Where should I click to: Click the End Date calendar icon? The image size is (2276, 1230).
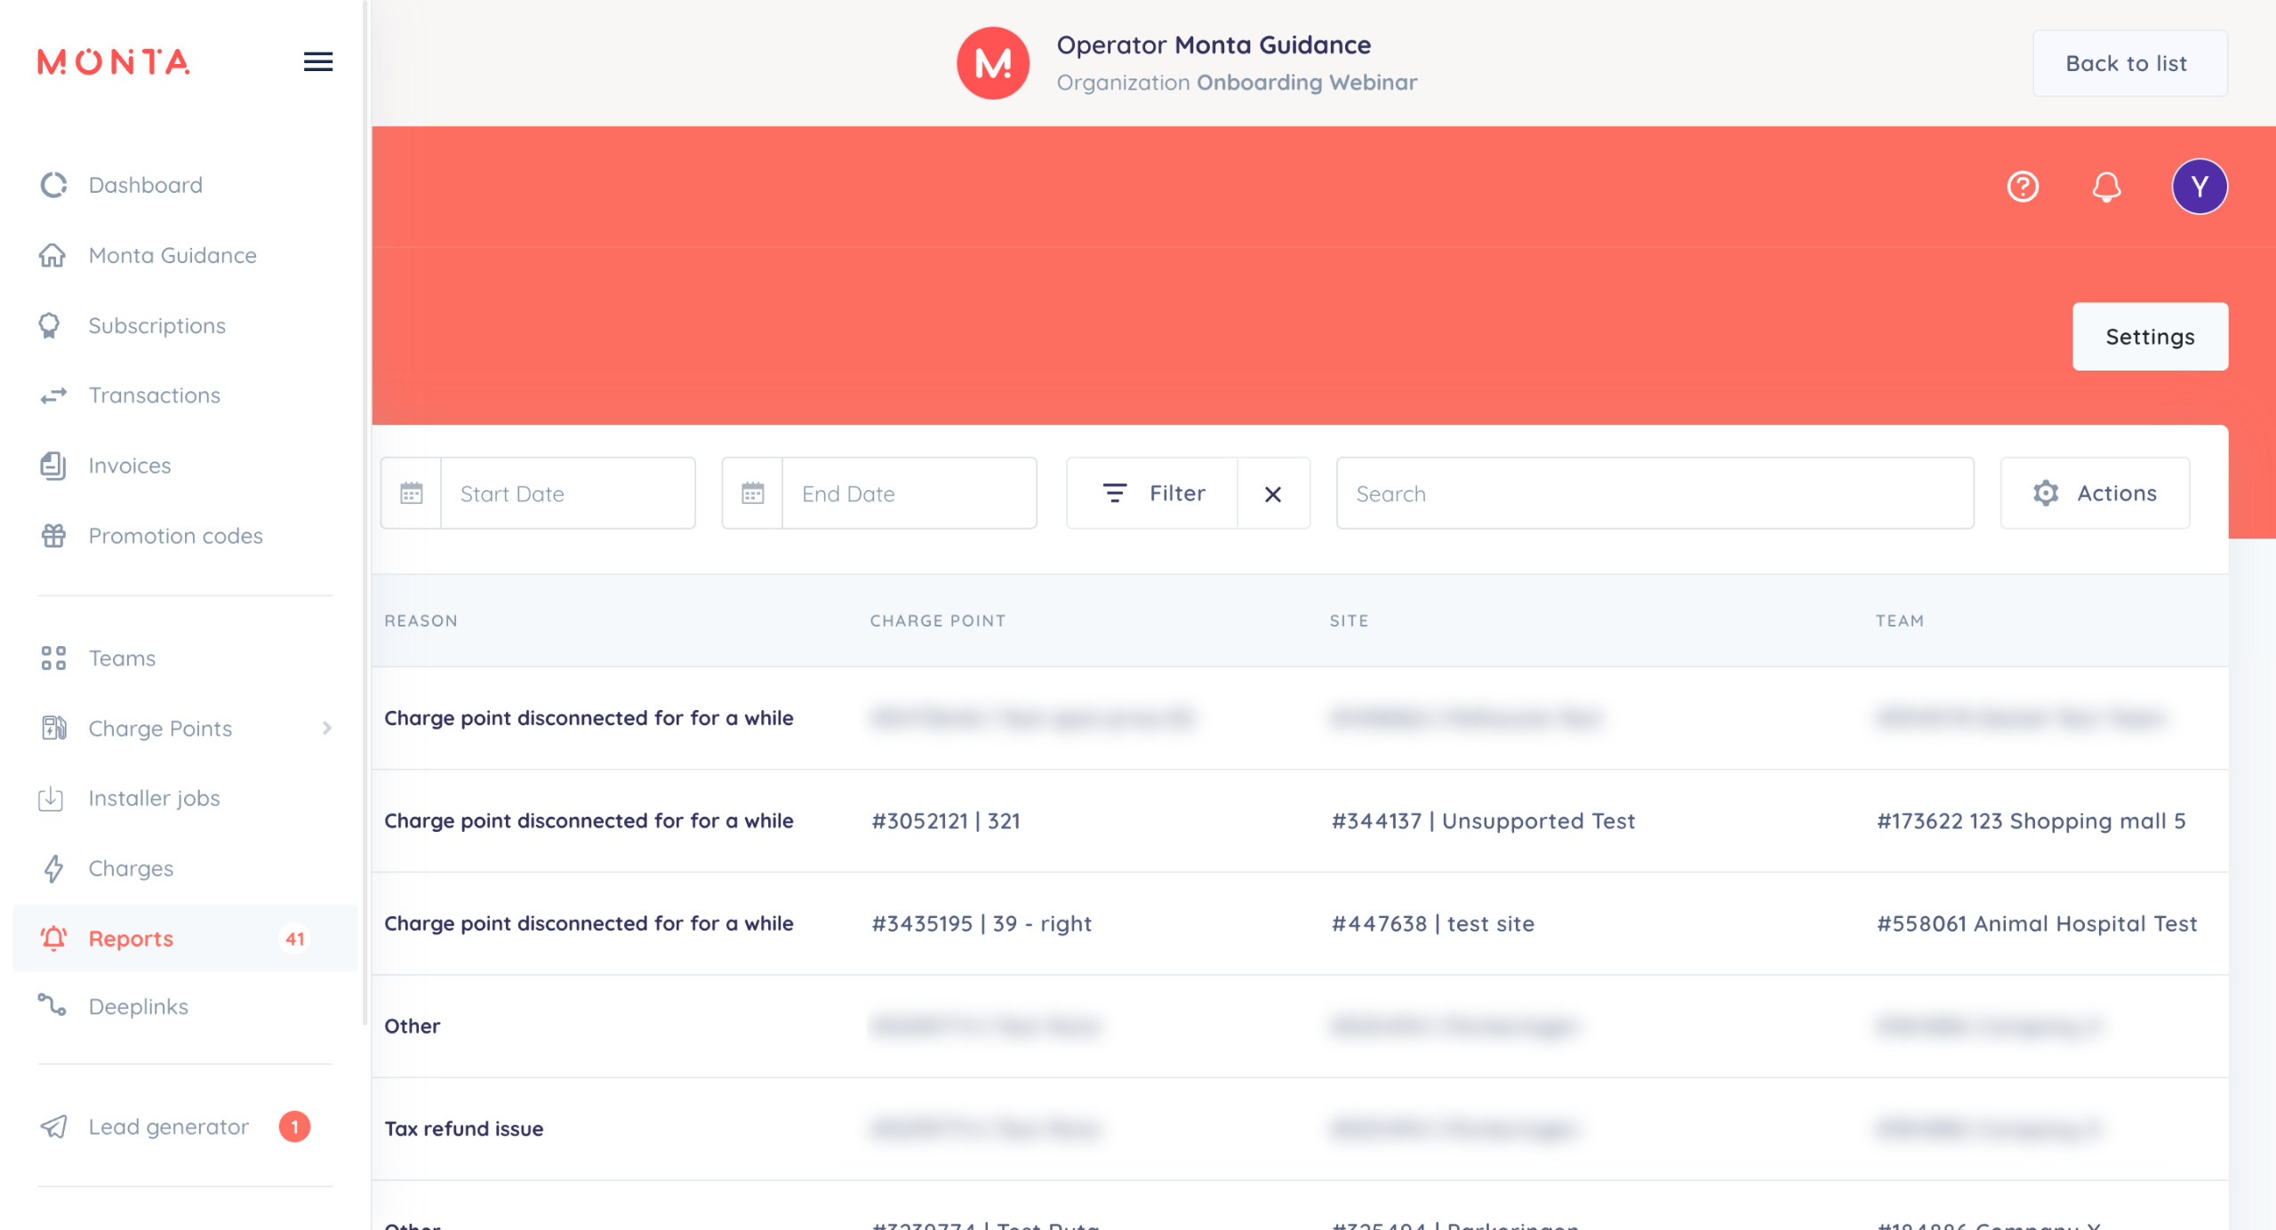752,493
